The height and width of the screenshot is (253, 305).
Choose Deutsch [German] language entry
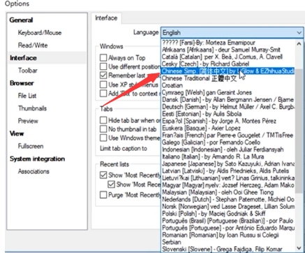[228, 107]
